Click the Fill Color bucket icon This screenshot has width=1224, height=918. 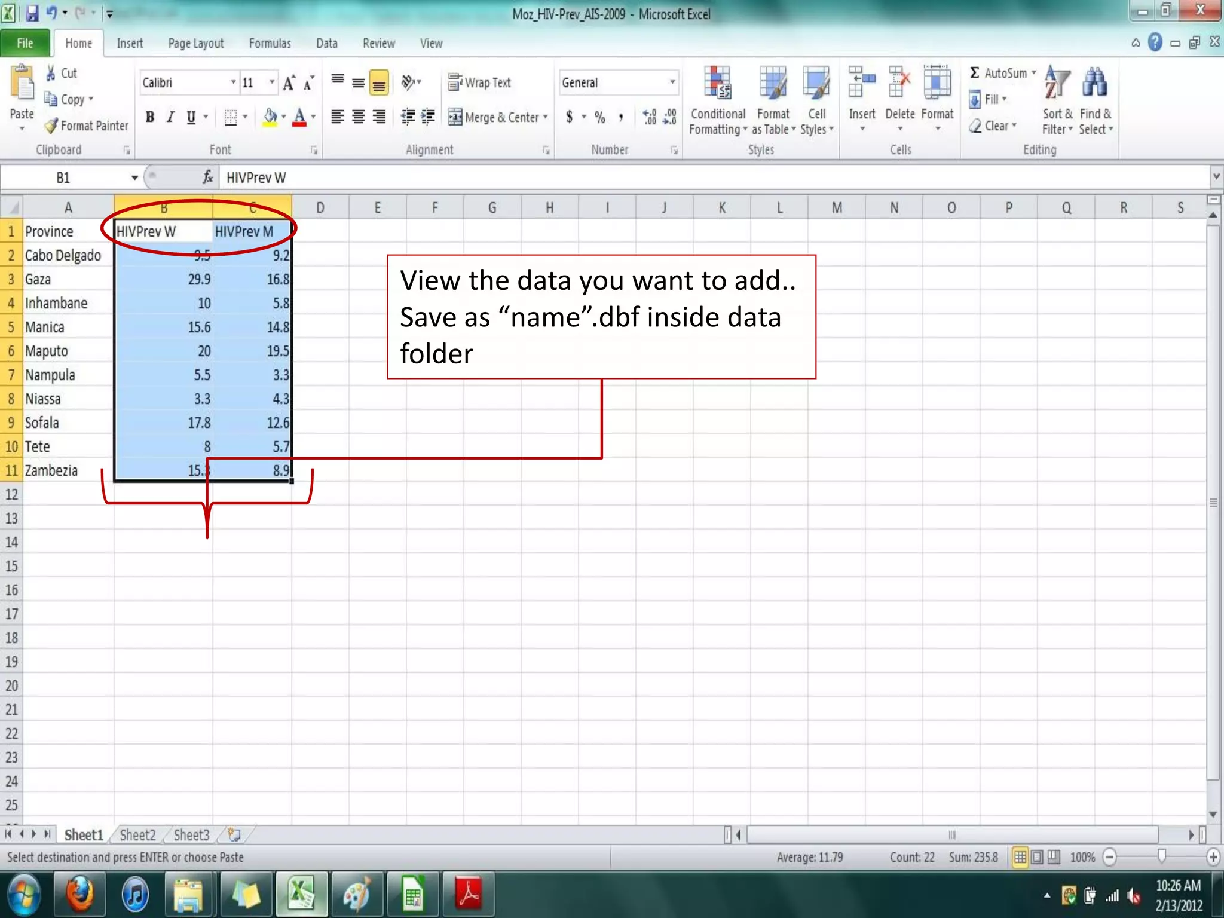(270, 117)
